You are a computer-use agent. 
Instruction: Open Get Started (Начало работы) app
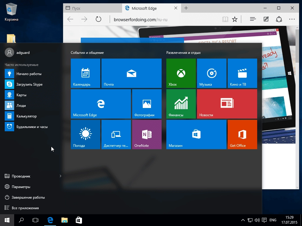click(x=31, y=74)
